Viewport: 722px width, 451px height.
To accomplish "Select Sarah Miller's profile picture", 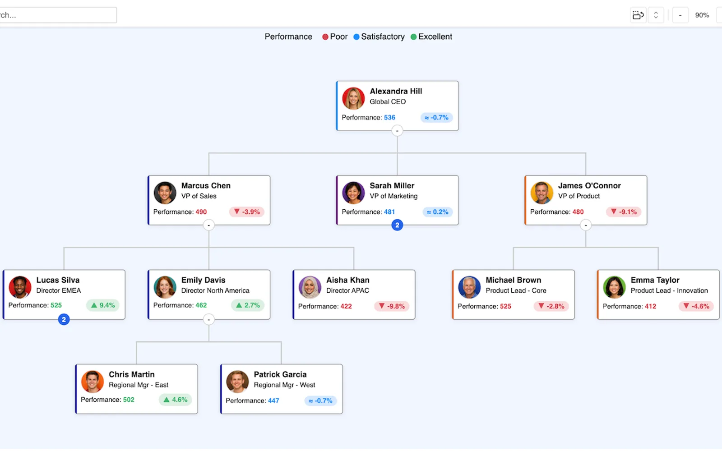I will coord(353,193).
